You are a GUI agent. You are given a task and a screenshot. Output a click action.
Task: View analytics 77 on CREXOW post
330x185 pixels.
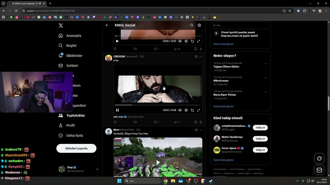point(177,122)
